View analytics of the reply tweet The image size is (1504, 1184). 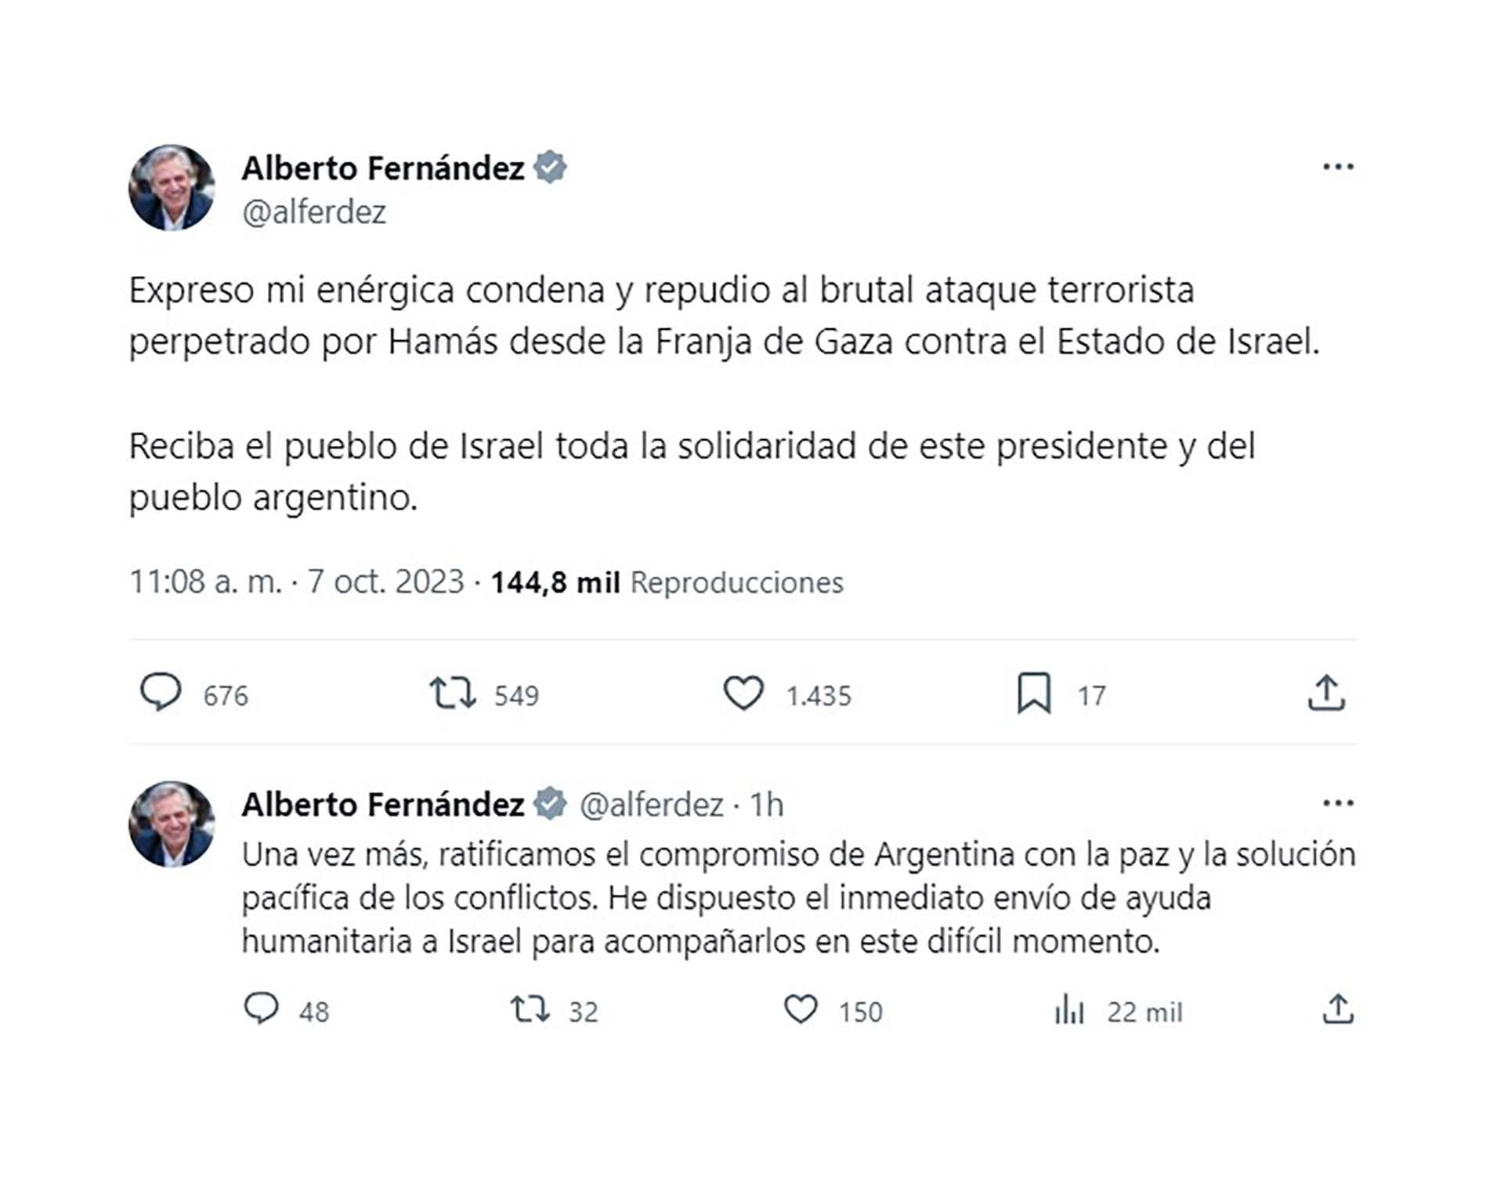1069,1010
